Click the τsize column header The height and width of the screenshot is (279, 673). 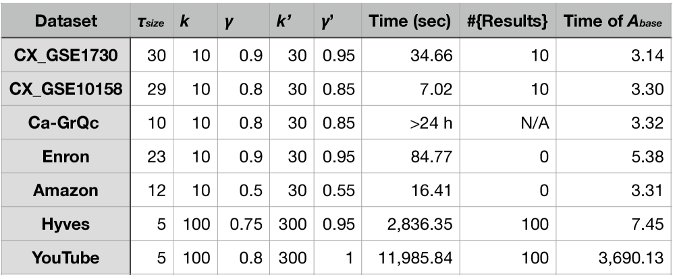tap(152, 21)
